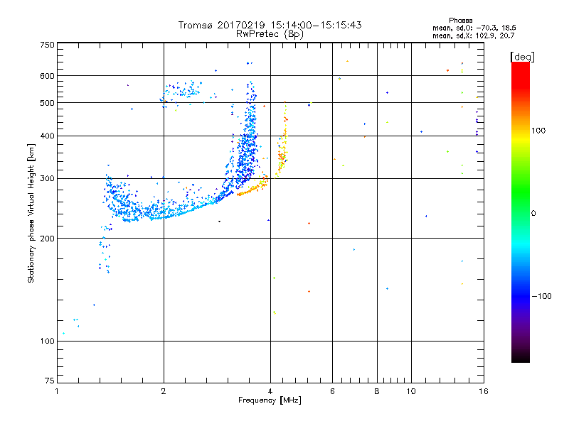Click the 'mean, sd,X: 102.9, 20.7' text

tap(473, 35)
